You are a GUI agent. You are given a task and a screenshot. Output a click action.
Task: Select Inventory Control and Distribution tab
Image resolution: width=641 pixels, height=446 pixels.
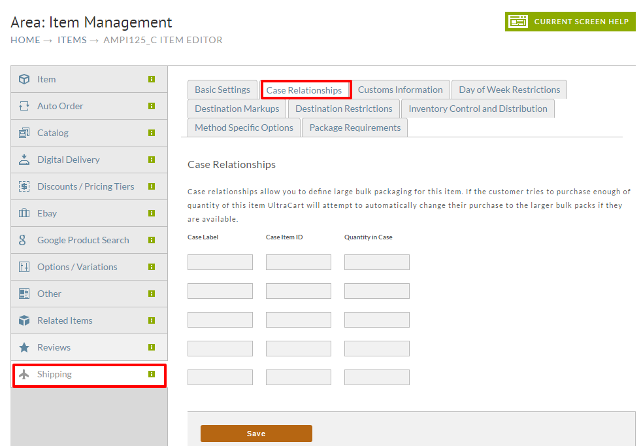[478, 109]
